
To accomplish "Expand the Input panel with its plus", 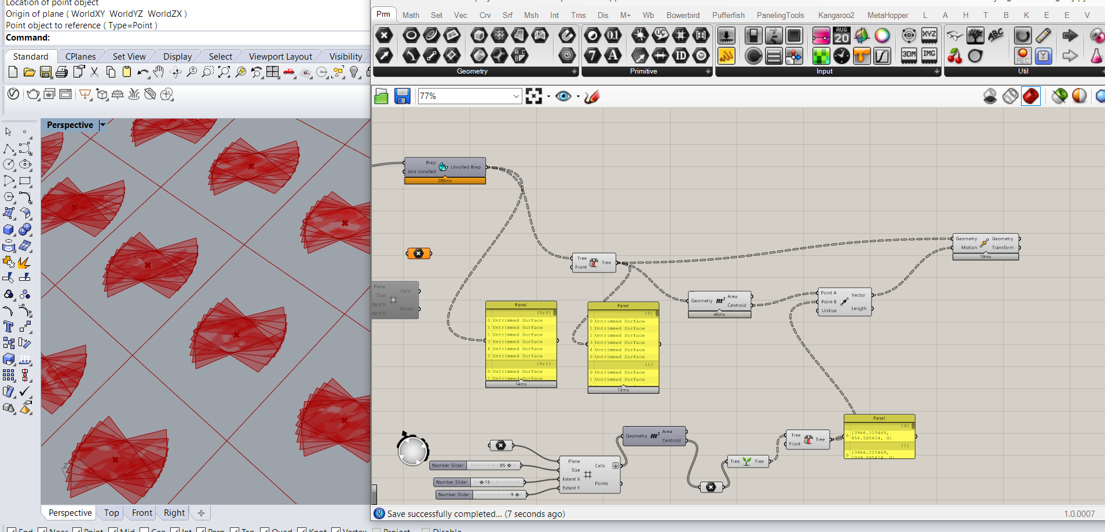I will click(937, 72).
